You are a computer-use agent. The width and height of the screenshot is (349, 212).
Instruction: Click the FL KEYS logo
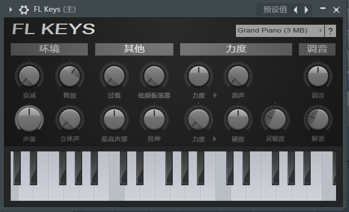point(53,29)
